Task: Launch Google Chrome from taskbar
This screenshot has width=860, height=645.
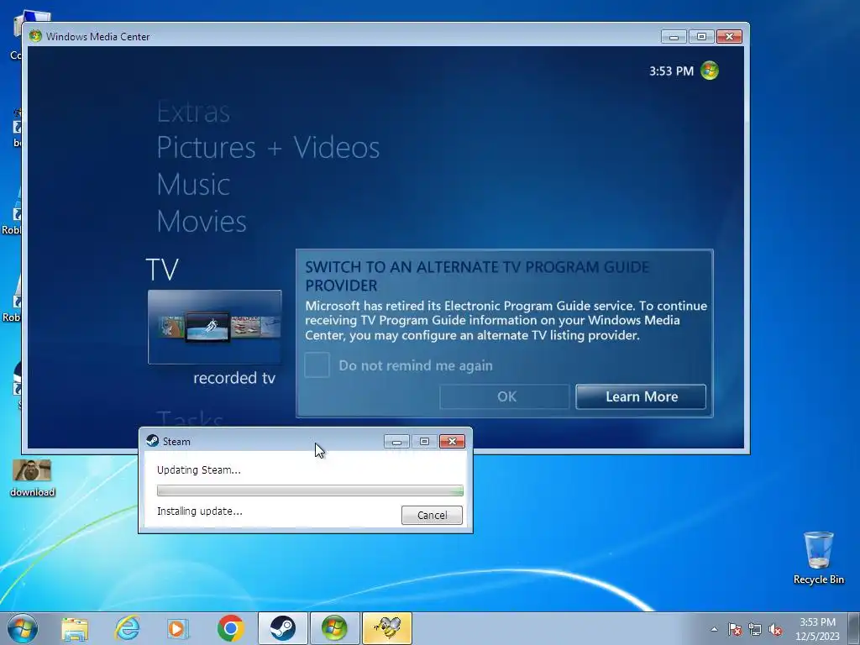Action: (230, 628)
